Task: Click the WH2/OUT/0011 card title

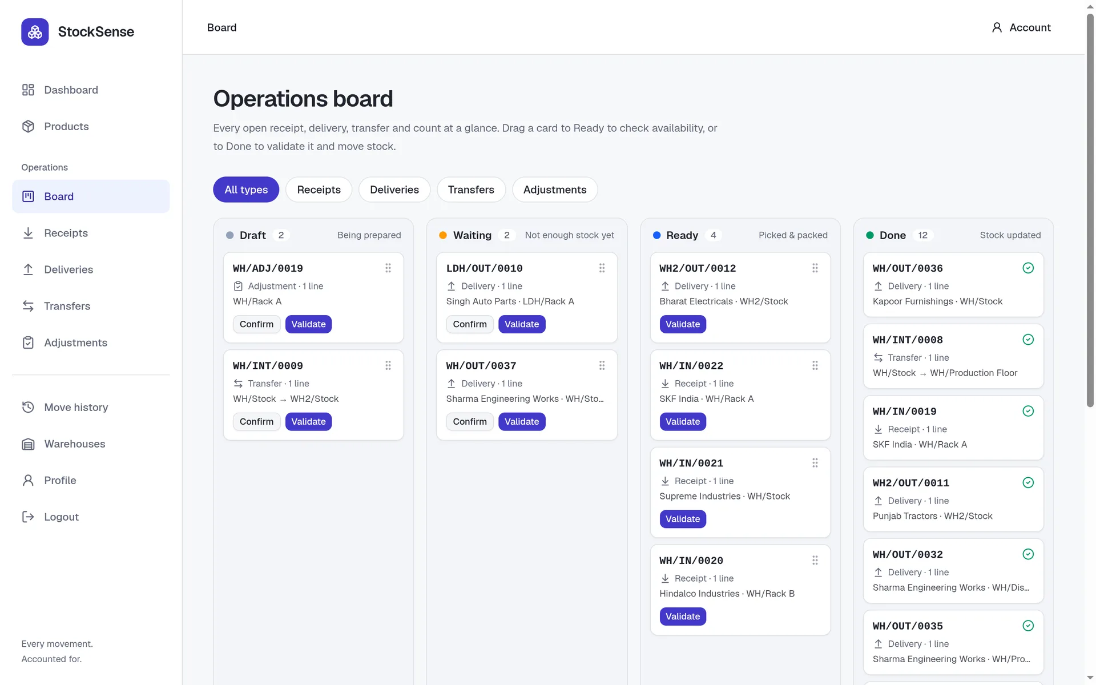Action: click(911, 483)
